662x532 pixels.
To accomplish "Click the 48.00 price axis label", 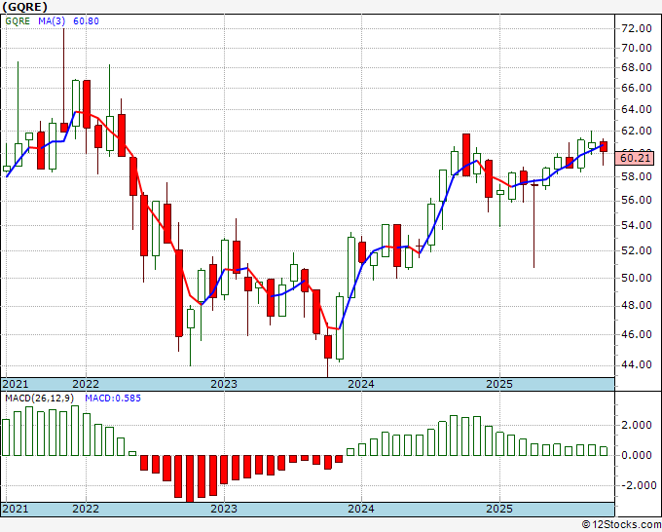I will (637, 306).
